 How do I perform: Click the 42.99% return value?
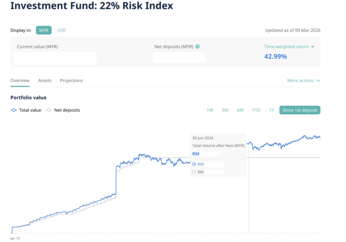click(275, 56)
